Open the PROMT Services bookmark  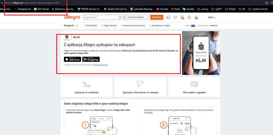pyautogui.click(x=89, y=9)
